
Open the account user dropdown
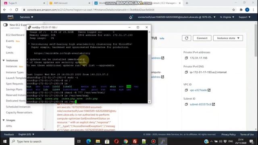click(x=177, y=17)
